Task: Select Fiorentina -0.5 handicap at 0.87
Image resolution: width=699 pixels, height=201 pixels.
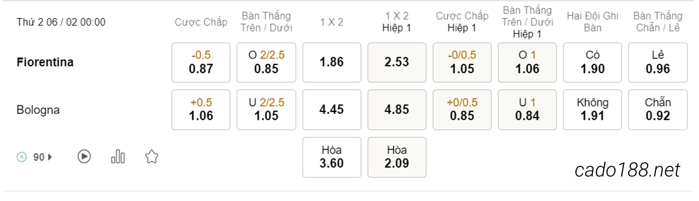Action: coord(201,63)
